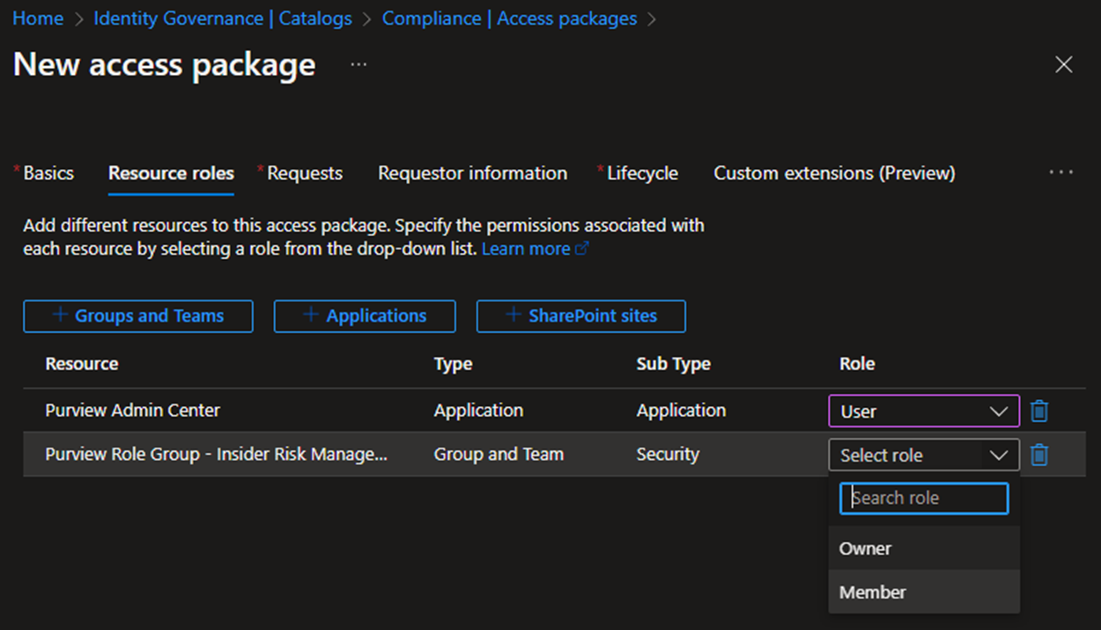
Task: Collapse the Select role dropdown
Action: click(924, 455)
